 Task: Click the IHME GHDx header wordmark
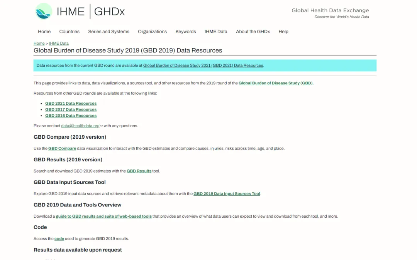pos(91,12)
